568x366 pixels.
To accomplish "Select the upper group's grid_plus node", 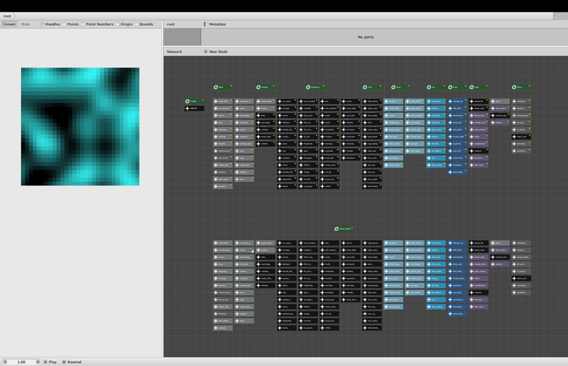I will pyautogui.click(x=394, y=137).
